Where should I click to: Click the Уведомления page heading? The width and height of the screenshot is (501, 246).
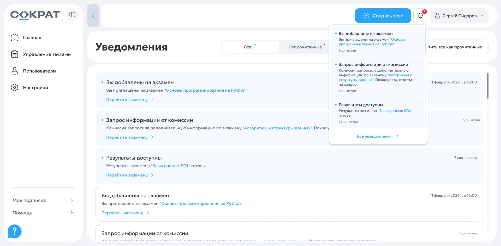tap(131, 47)
